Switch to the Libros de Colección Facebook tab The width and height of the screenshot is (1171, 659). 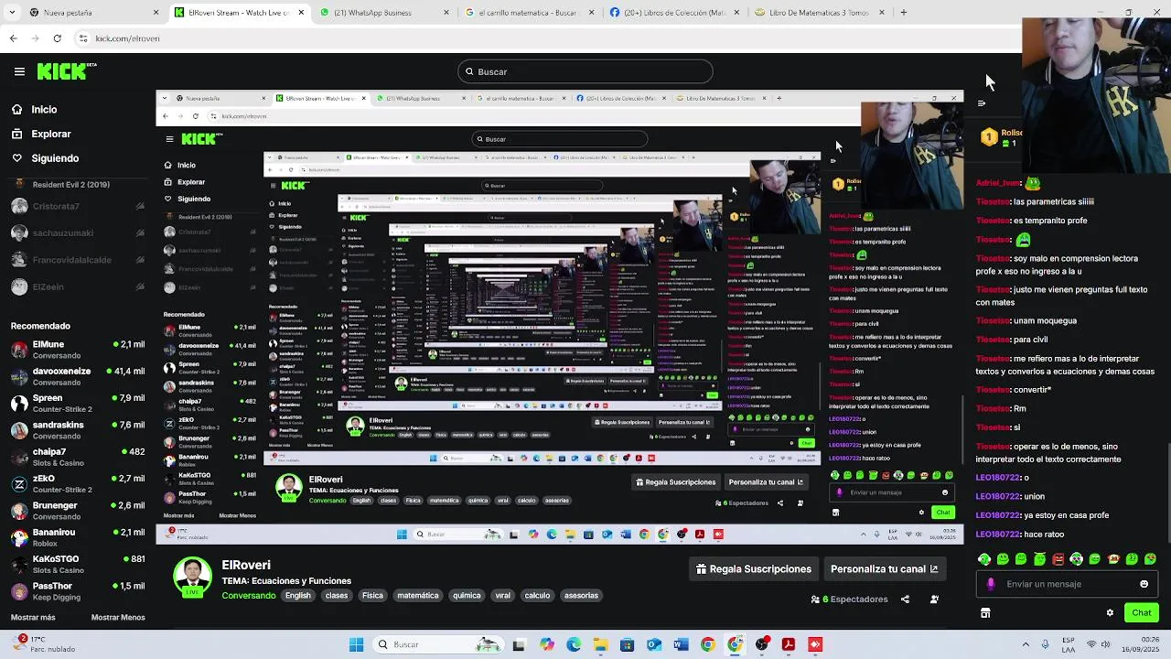pyautogui.click(x=673, y=13)
